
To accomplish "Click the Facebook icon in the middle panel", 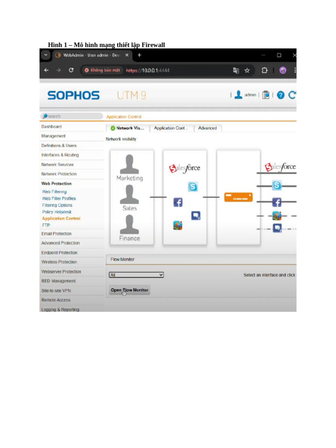I will [178, 202].
